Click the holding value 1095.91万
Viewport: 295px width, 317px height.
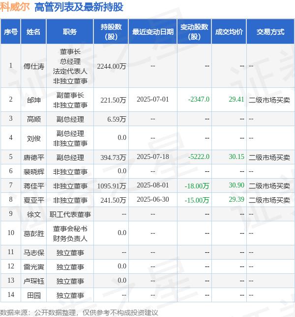coord(112,186)
